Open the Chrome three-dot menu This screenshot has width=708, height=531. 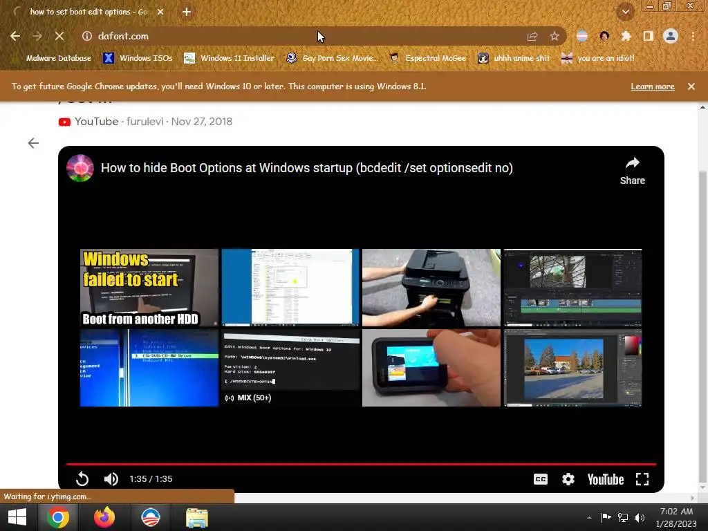[693, 36]
